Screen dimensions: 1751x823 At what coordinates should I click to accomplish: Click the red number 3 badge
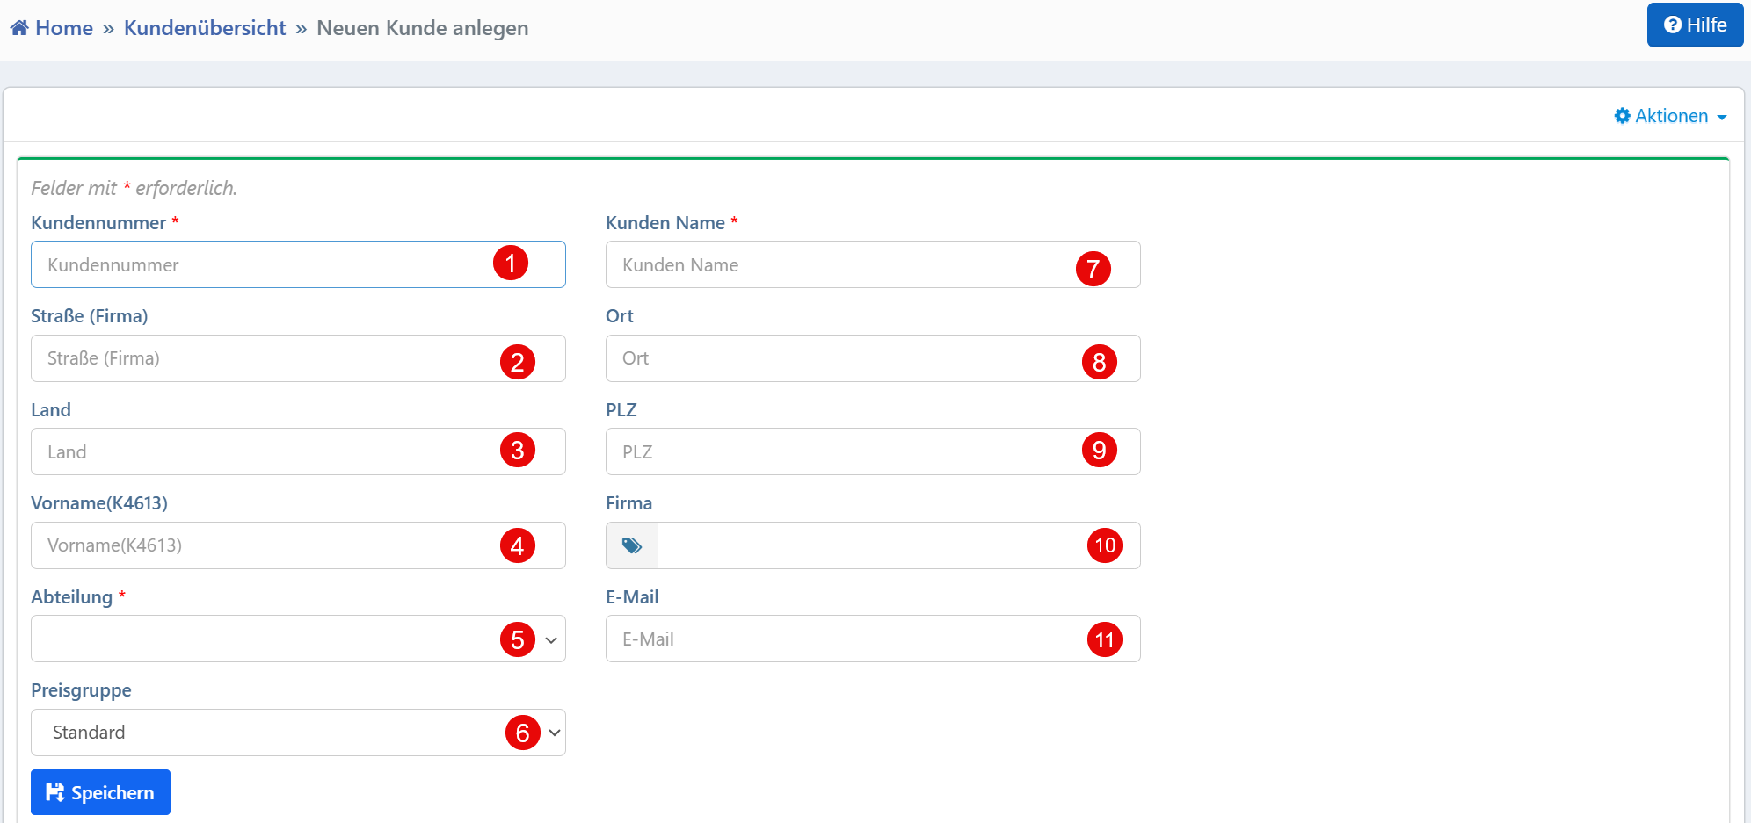click(x=517, y=451)
